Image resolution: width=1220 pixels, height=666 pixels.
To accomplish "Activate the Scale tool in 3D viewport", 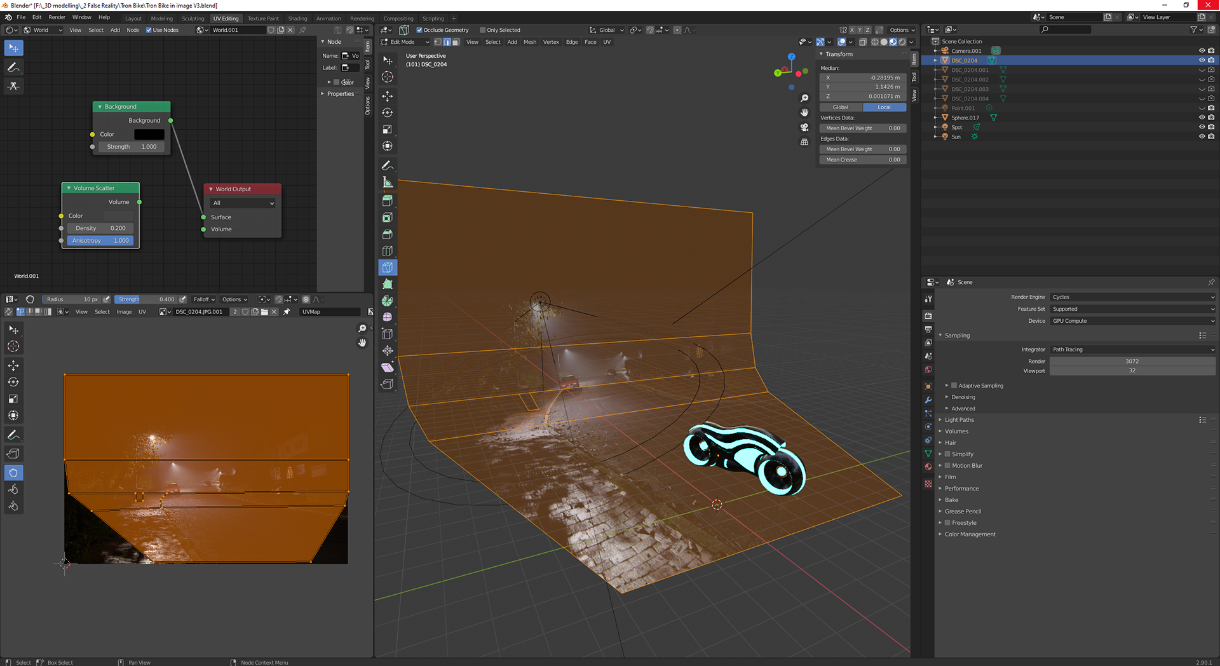I will [x=388, y=129].
